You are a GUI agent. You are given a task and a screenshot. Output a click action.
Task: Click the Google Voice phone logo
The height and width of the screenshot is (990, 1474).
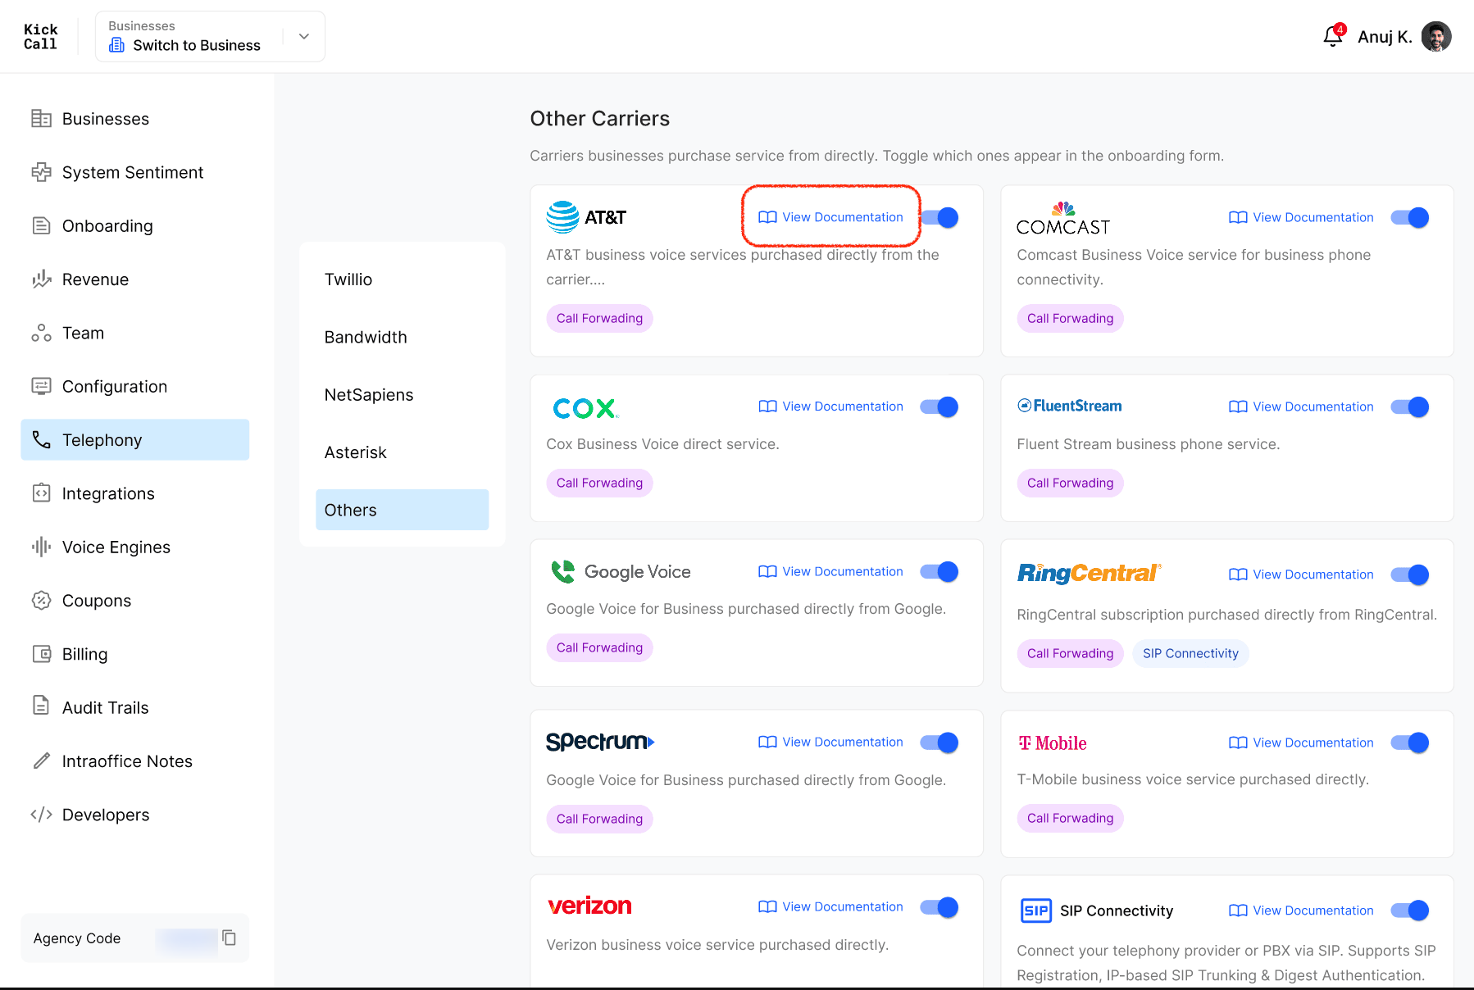[563, 572]
